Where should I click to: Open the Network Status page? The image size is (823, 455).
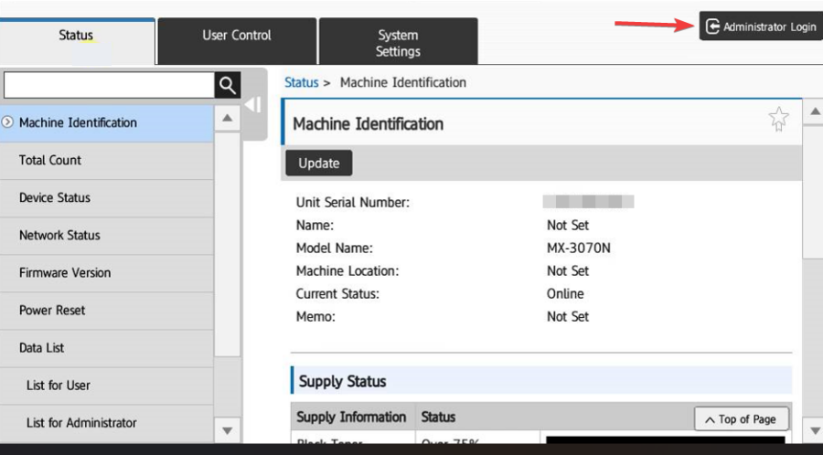[x=59, y=235]
